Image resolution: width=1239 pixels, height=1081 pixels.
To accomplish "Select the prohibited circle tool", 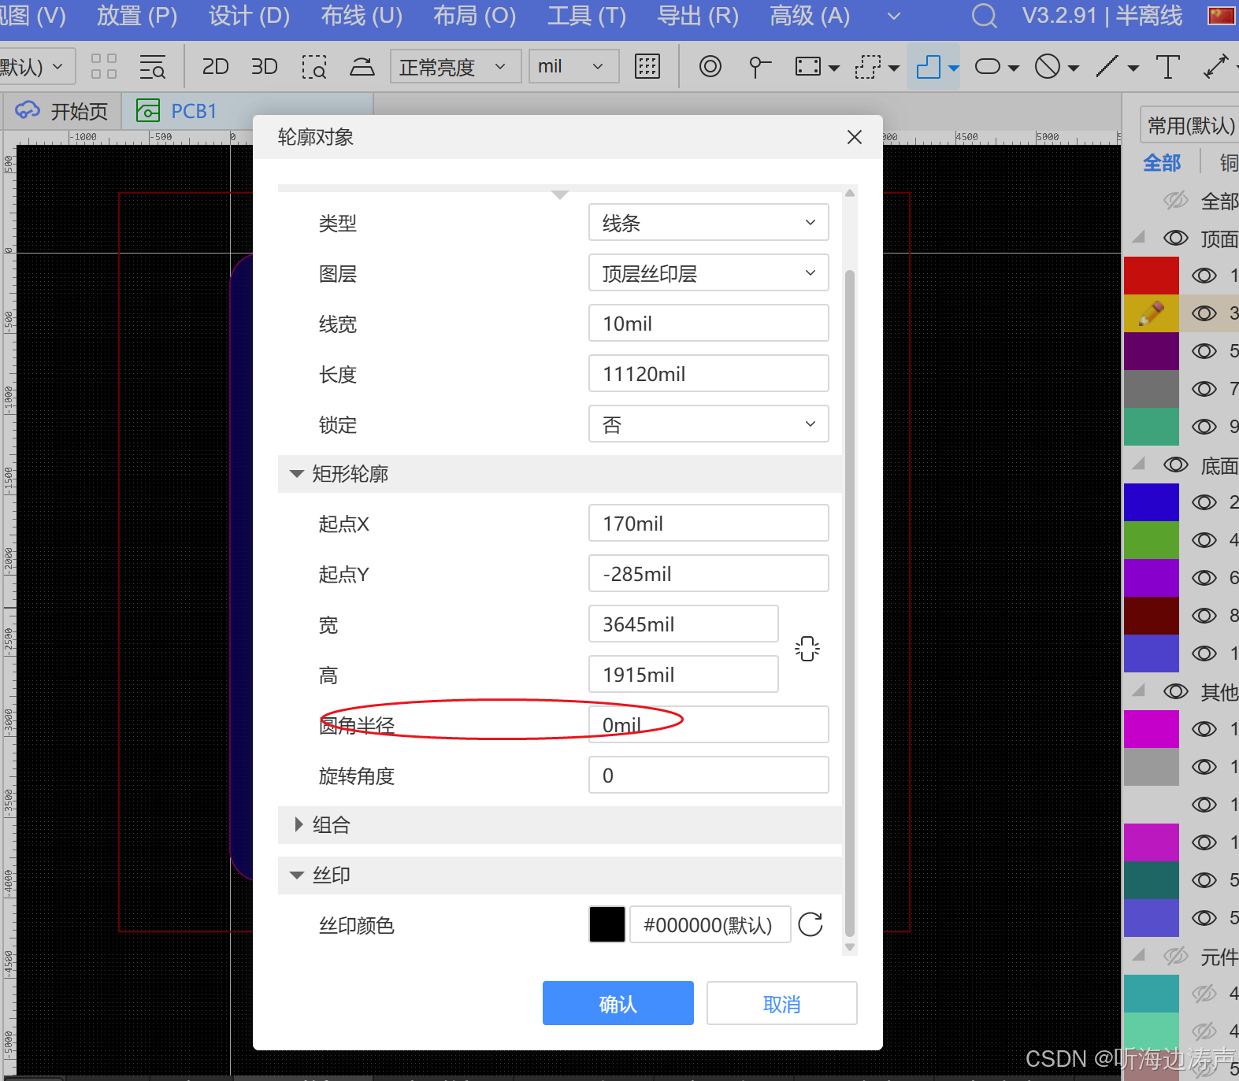I will 1048,67.
